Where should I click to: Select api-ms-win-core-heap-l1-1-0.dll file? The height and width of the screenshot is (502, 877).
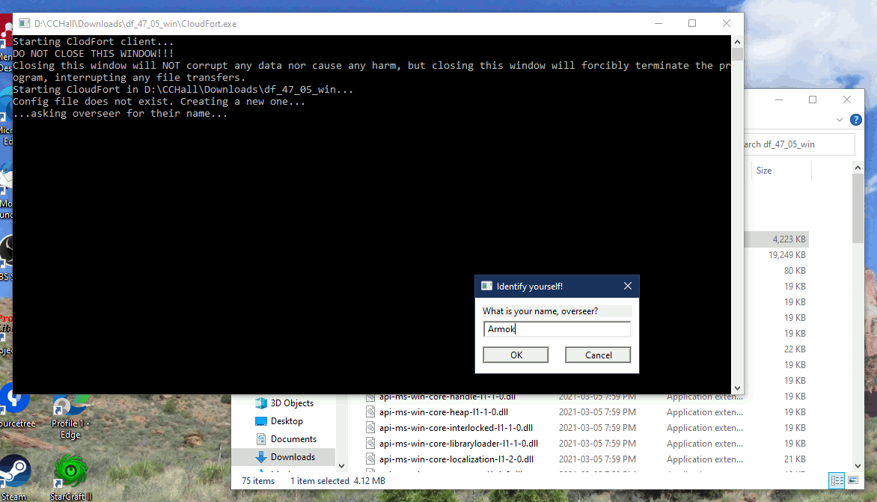(444, 412)
